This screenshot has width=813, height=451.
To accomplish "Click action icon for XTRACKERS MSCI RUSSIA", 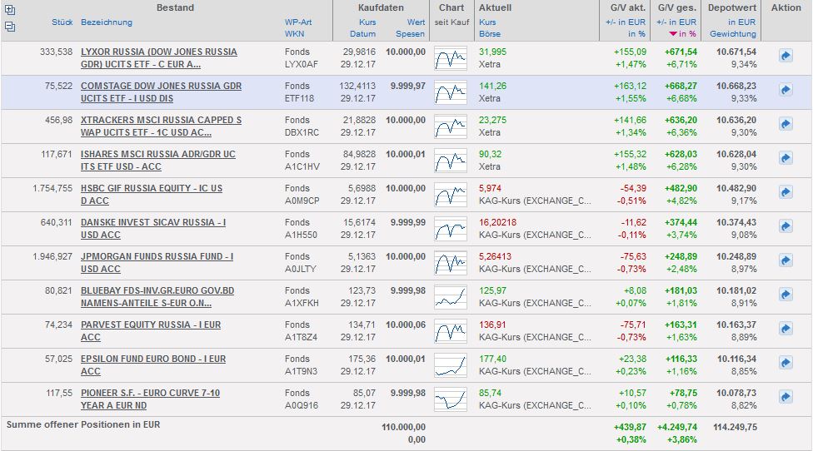I will 786,123.
